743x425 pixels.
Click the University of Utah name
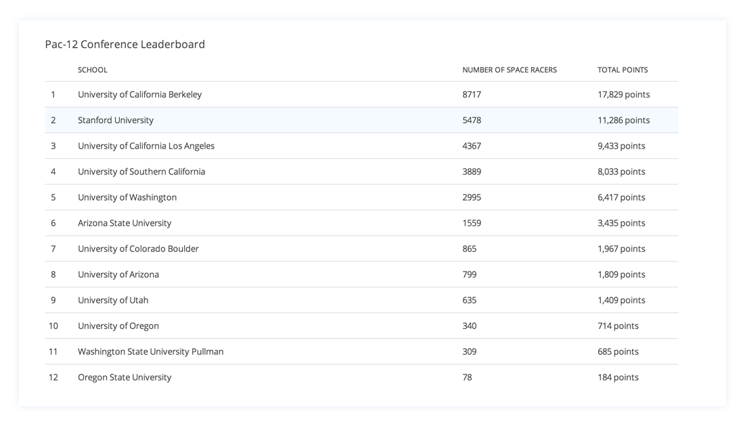[x=113, y=300]
